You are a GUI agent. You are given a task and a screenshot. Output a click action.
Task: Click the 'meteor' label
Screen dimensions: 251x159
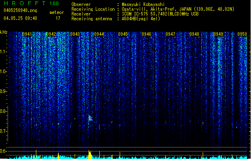click(57, 12)
